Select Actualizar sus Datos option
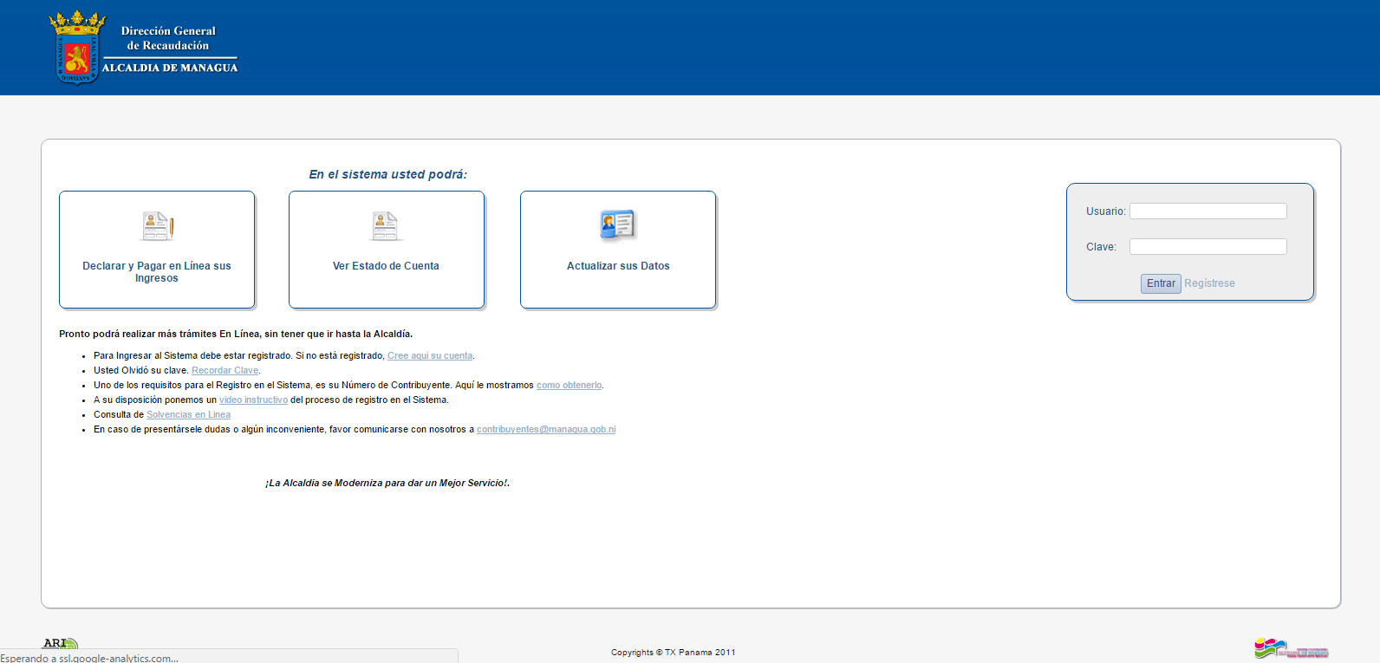Screen dimensions: 1380x663 click(x=618, y=266)
